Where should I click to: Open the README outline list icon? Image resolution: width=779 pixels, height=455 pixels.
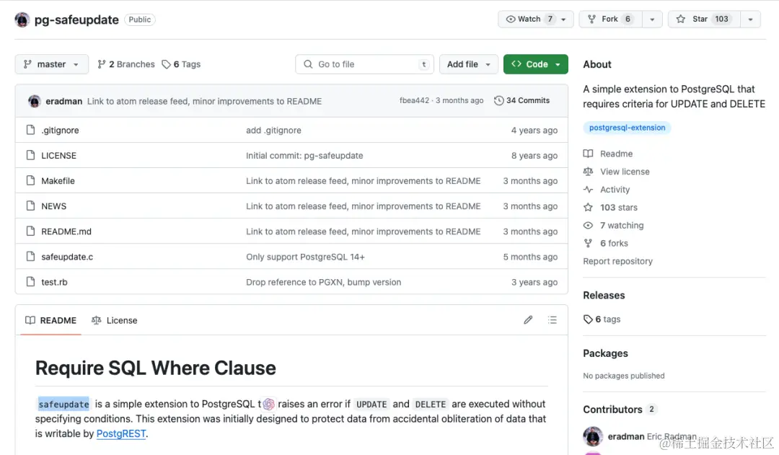[552, 320]
